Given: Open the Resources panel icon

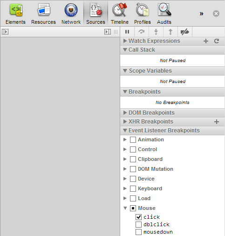Looking at the screenshot, I should click(x=44, y=10).
